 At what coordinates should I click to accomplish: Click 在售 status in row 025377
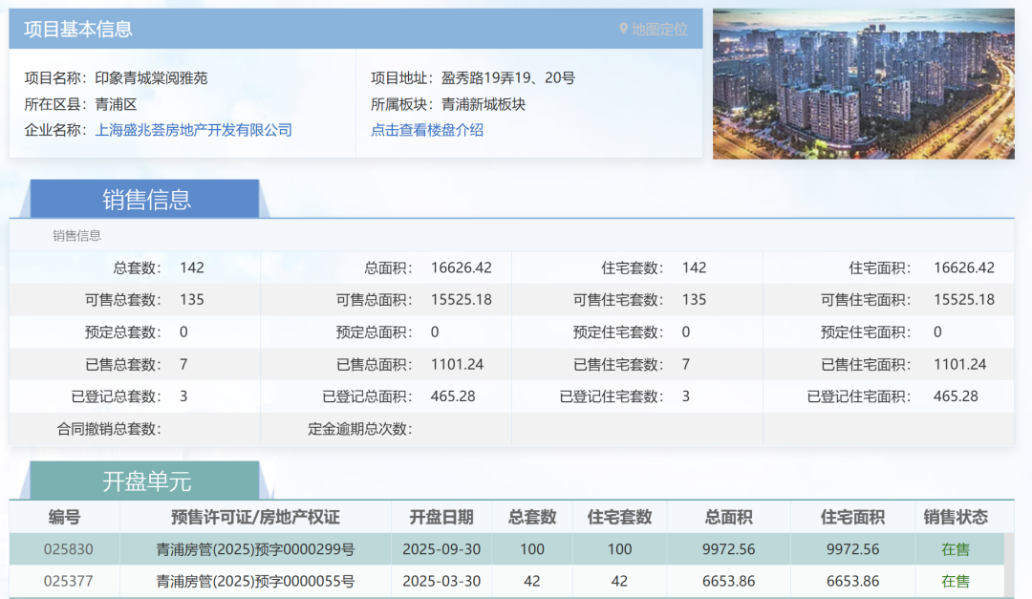pyautogui.click(x=955, y=582)
